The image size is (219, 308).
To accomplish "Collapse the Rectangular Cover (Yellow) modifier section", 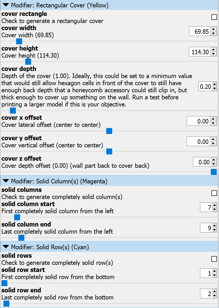I will (x=6, y=5).
